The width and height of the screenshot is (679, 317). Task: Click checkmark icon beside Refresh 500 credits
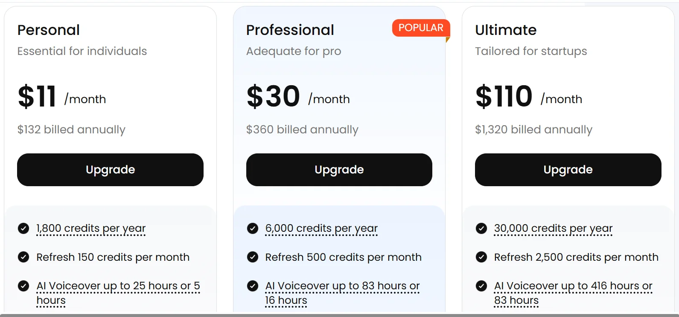click(253, 257)
